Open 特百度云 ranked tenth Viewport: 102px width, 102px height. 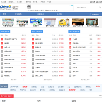click(7, 76)
